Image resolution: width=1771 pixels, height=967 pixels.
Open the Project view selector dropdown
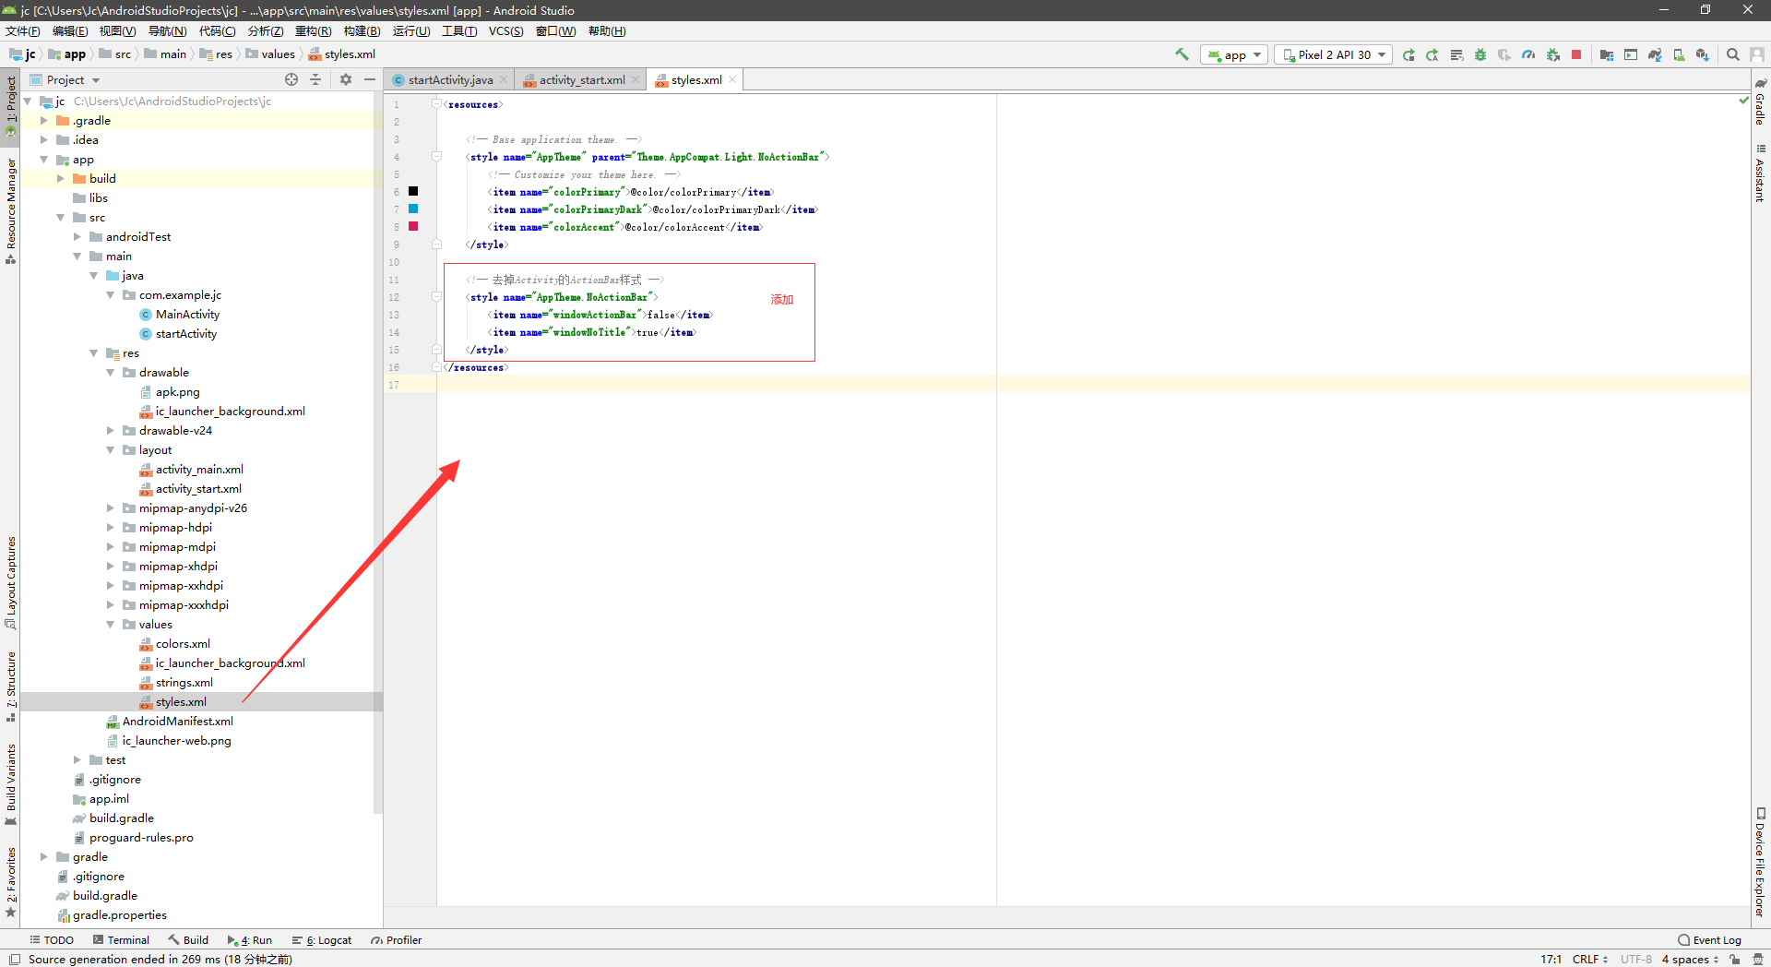coord(65,80)
